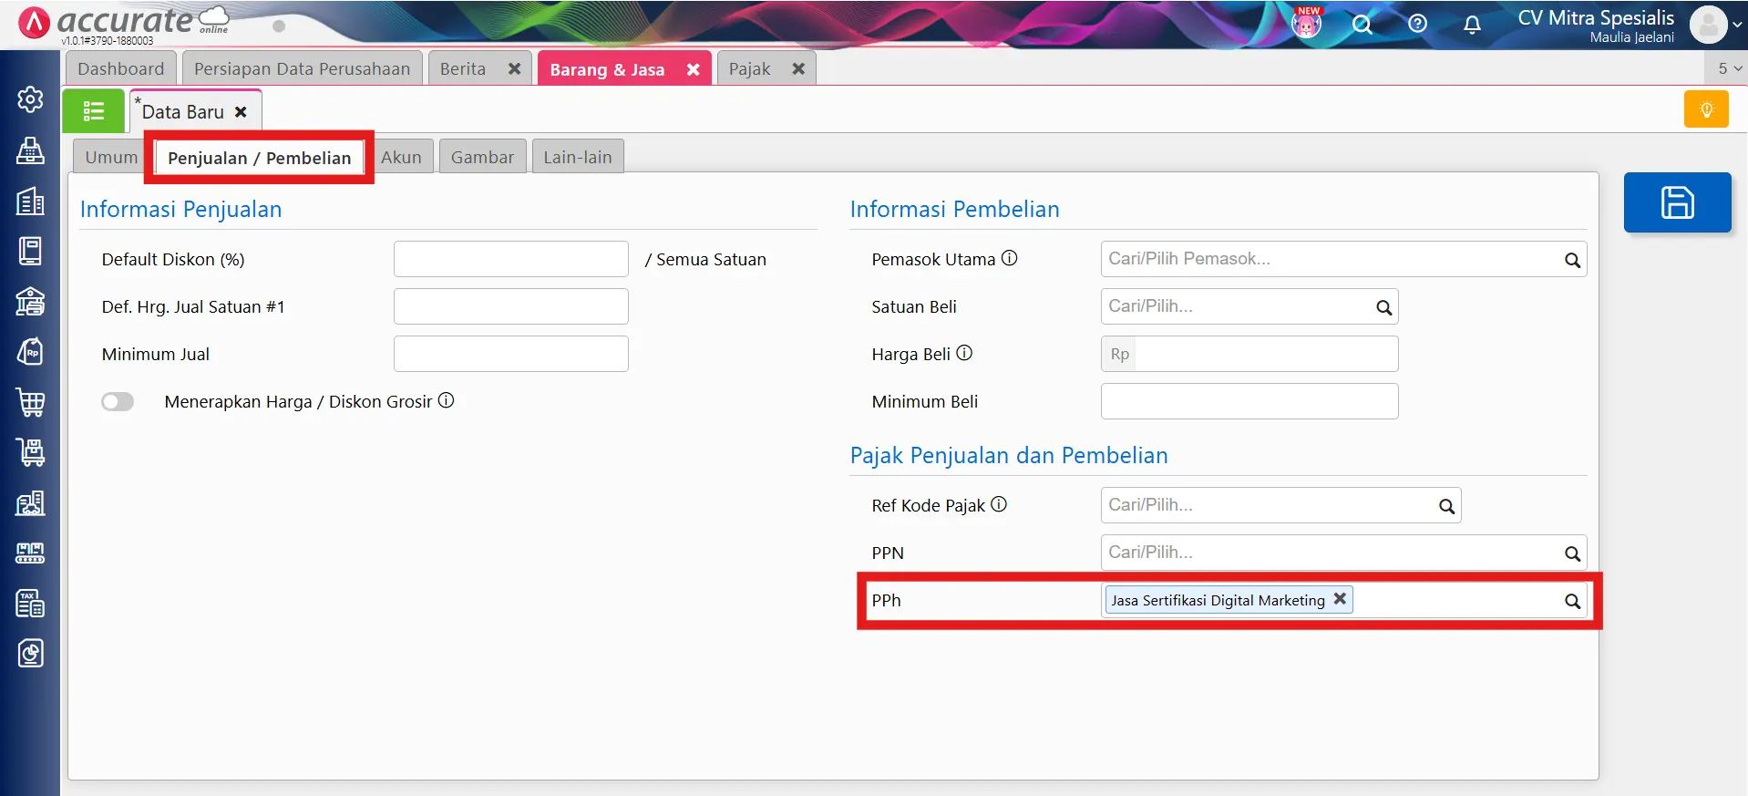The width and height of the screenshot is (1748, 796).
Task: Expand the user account menu arrow
Action: [1737, 25]
